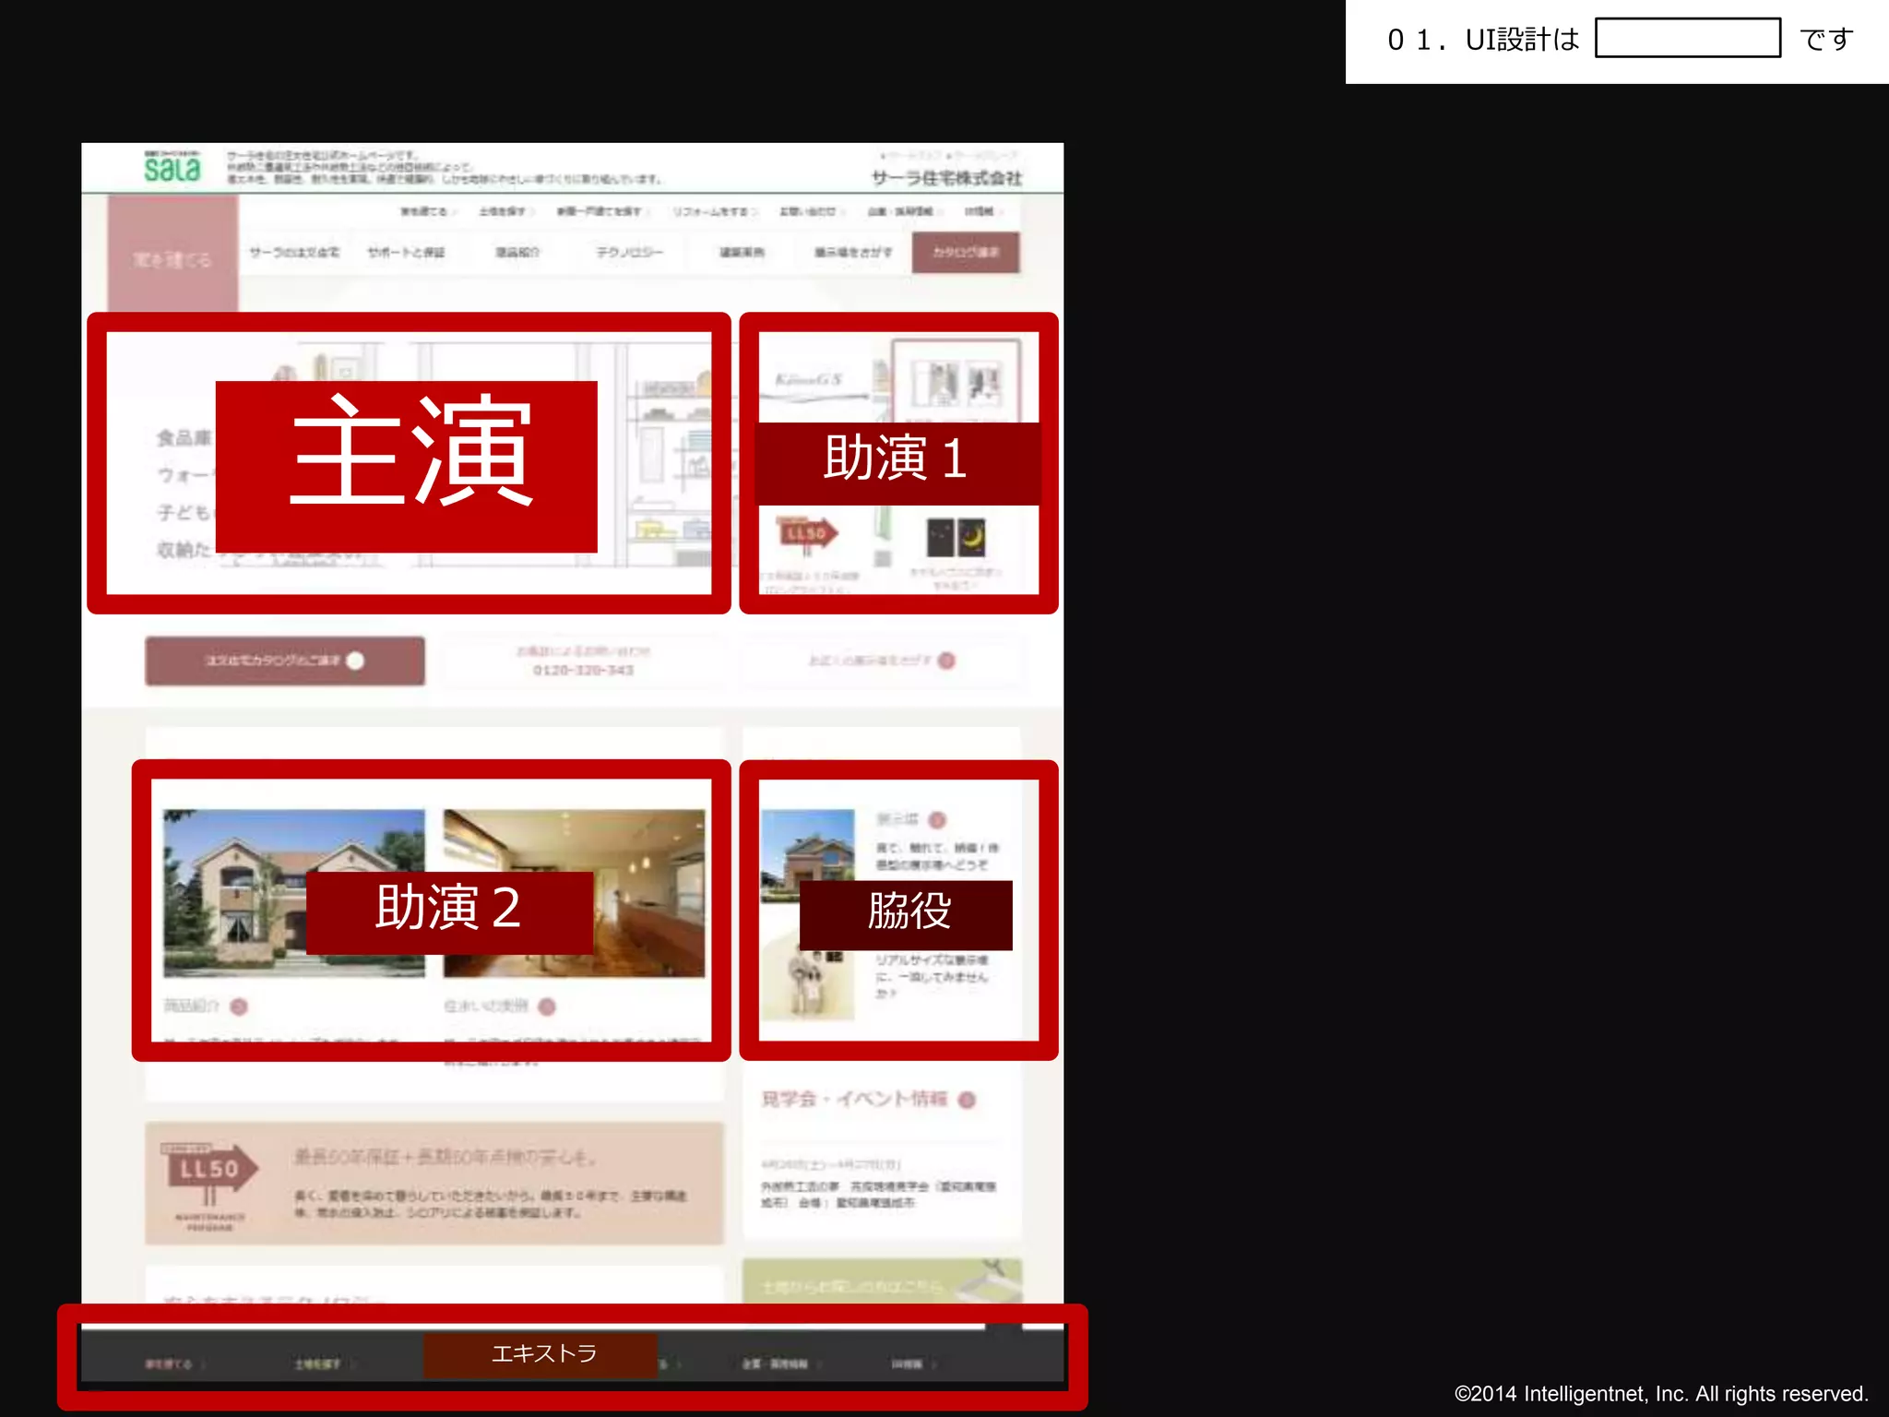Click small LL50 arrow icon in right panel
The height and width of the screenshot is (1417, 1889).
tap(808, 534)
